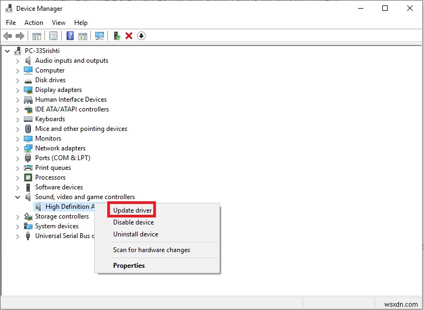This screenshot has width=424, height=310.
Task: Click the Device Manager title bar icon
Action: [9, 8]
